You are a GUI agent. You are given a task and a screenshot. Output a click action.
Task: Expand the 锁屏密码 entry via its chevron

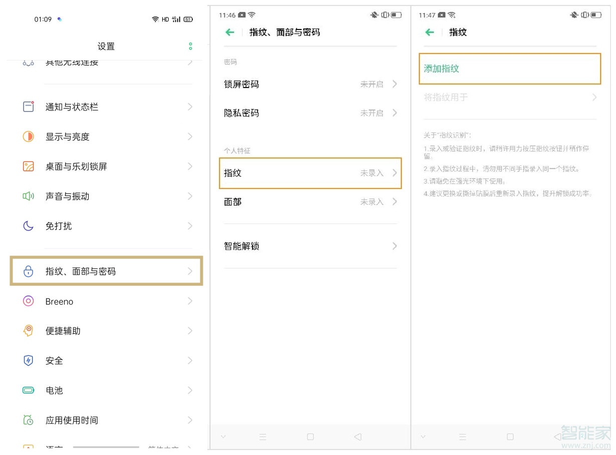[394, 84]
